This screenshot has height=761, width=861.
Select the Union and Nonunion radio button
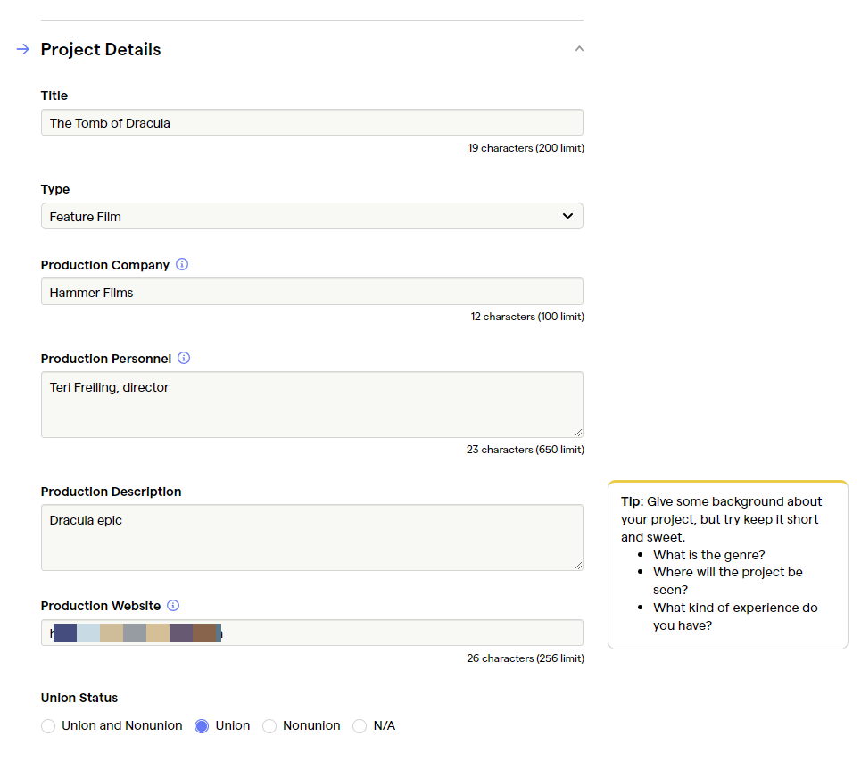click(x=48, y=726)
